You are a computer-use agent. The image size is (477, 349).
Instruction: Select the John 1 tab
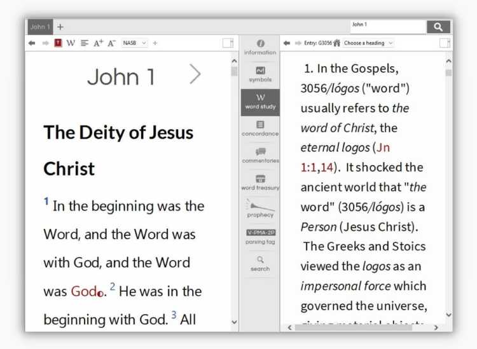pos(39,27)
